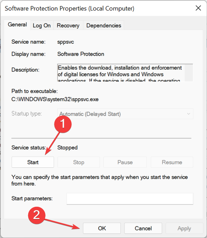The width and height of the screenshot is (207, 238).
Task: Dismiss the dialog with Cancel
Action: 143,228
